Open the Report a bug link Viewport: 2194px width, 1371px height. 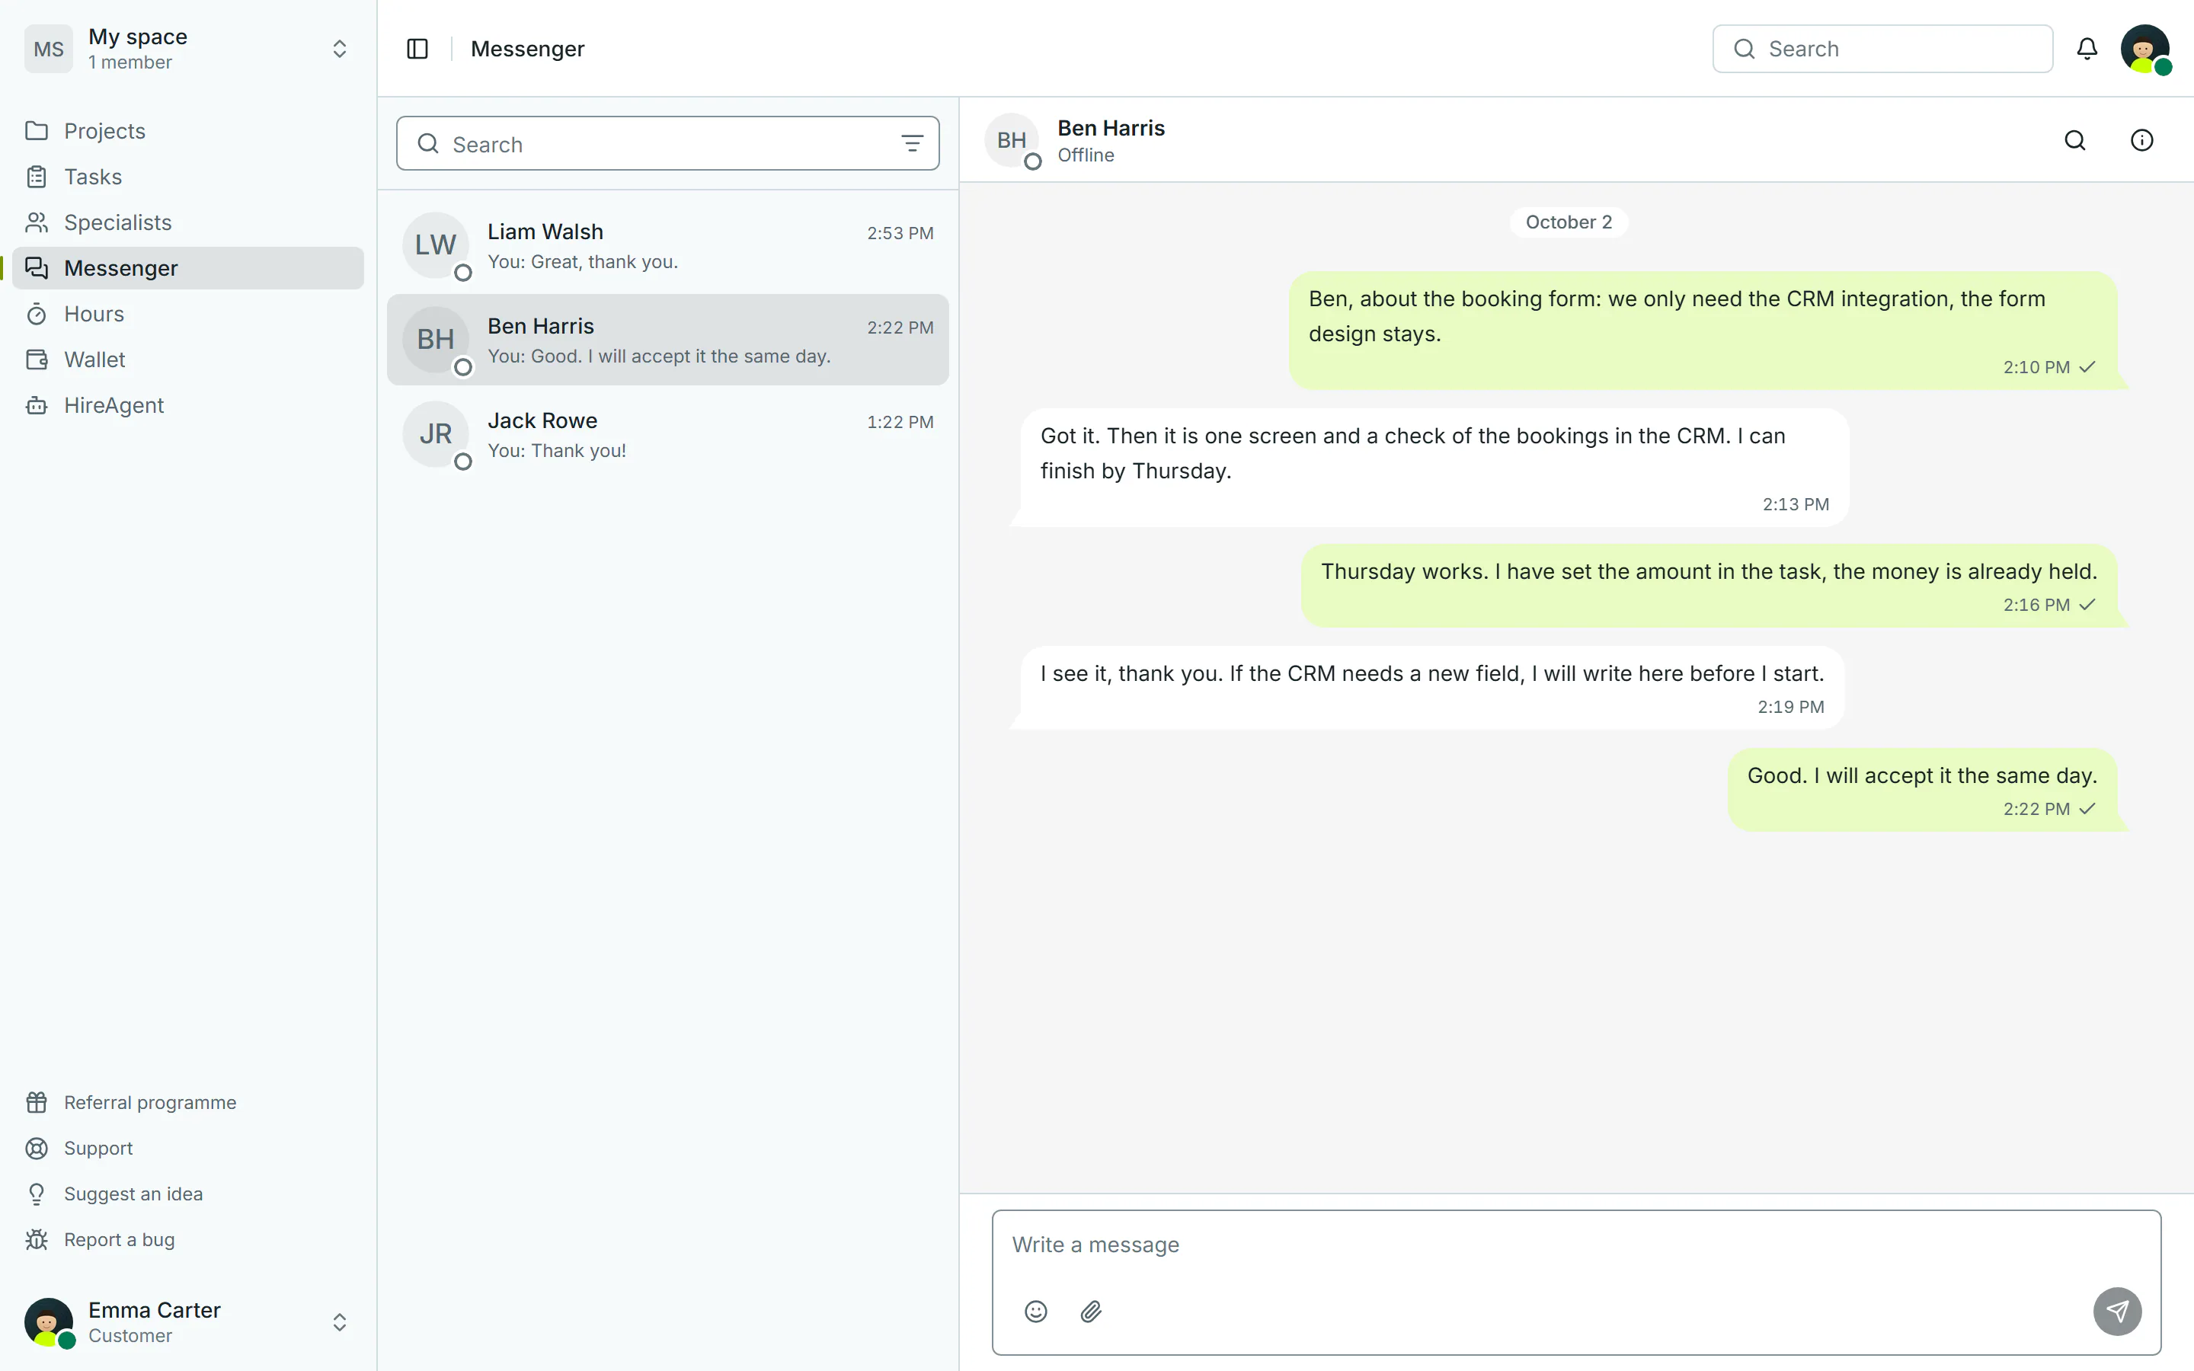[x=189, y=1239]
